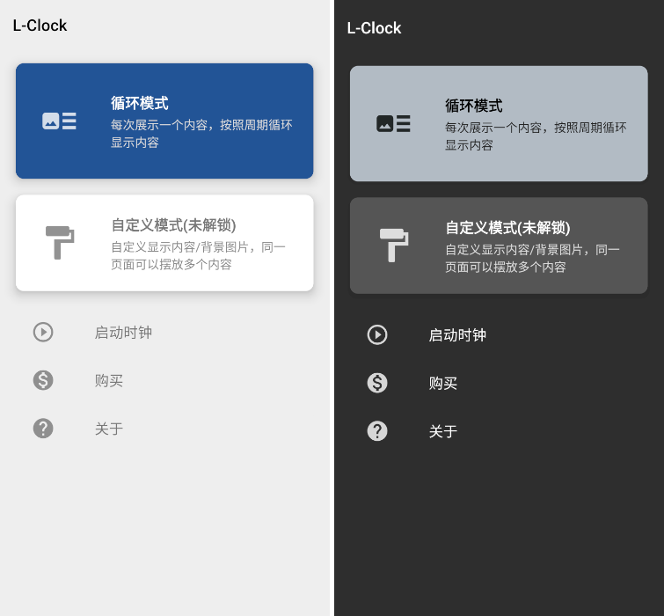Click the dollar coin icon in the dark-theme menu
The width and height of the screenshot is (664, 616).
tap(377, 383)
